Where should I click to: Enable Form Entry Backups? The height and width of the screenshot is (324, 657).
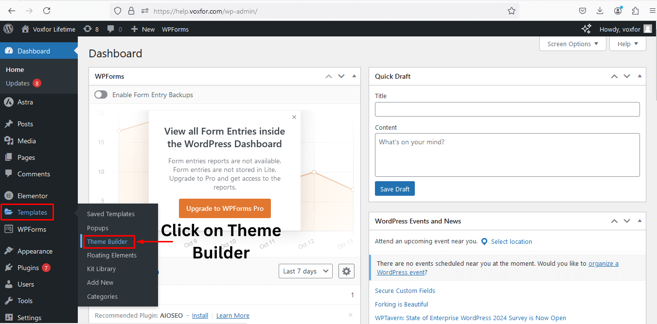pyautogui.click(x=101, y=94)
